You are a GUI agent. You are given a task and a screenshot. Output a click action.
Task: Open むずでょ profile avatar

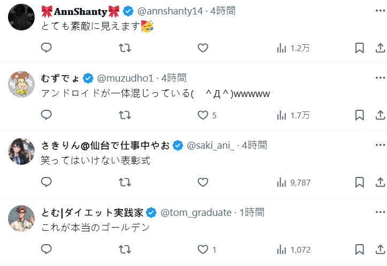click(22, 84)
